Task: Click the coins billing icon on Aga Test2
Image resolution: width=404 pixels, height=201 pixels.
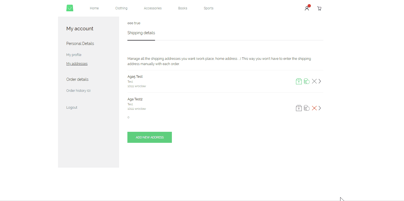Action: point(307,108)
